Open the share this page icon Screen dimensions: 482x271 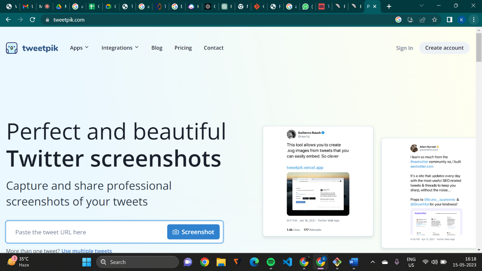click(x=423, y=20)
